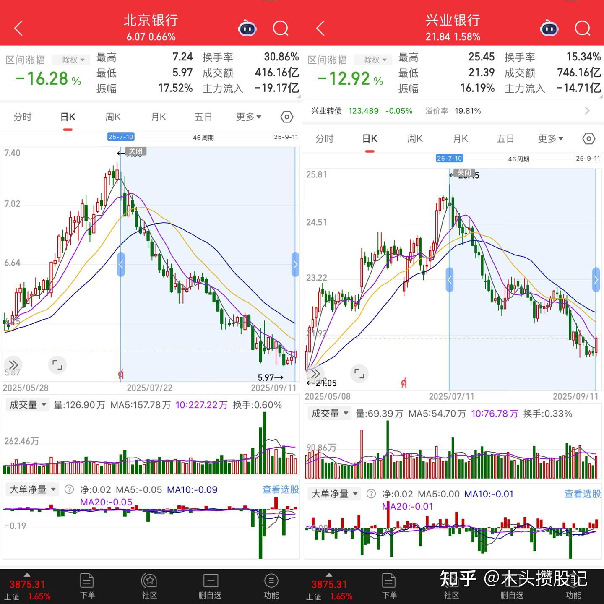Change 大单净量 indicator on 北京银行 panel
Viewport: 604px width, 604px height.
pyautogui.click(x=32, y=489)
